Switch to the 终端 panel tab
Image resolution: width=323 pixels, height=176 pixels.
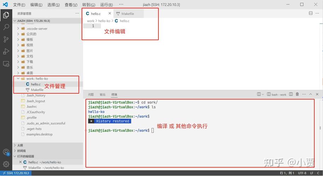point(114,94)
